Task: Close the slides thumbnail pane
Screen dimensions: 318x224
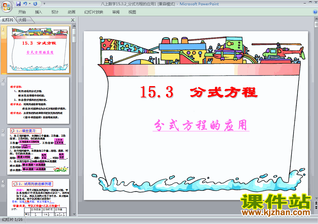Action: (x=73, y=20)
